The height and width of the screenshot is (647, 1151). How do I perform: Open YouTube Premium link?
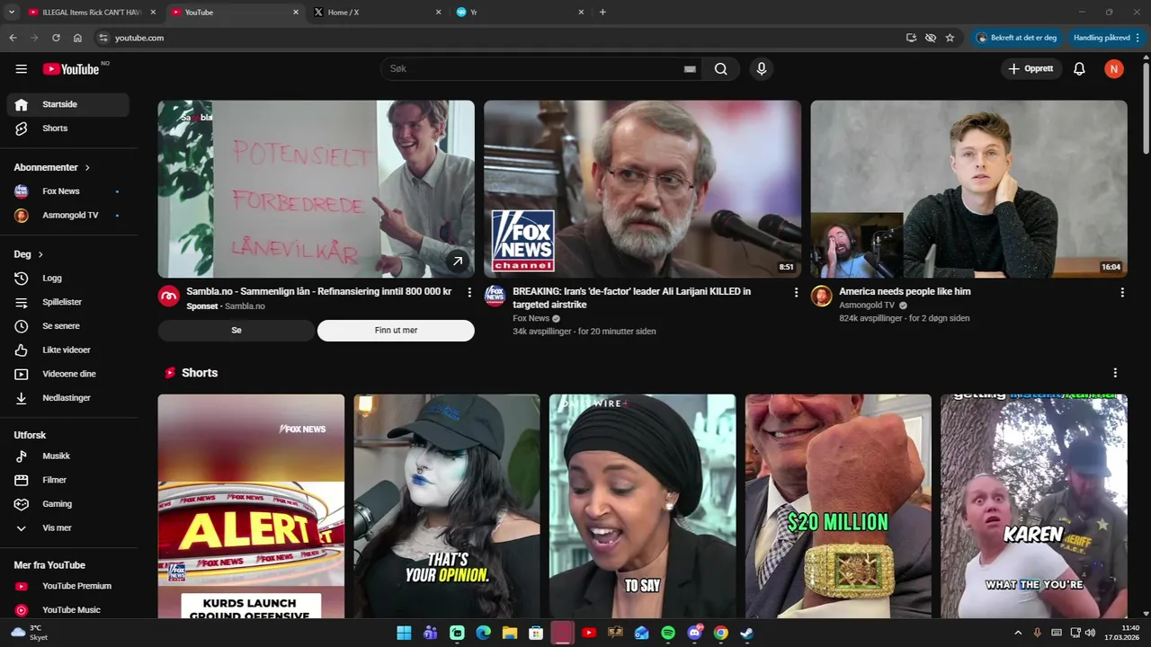tap(68, 586)
